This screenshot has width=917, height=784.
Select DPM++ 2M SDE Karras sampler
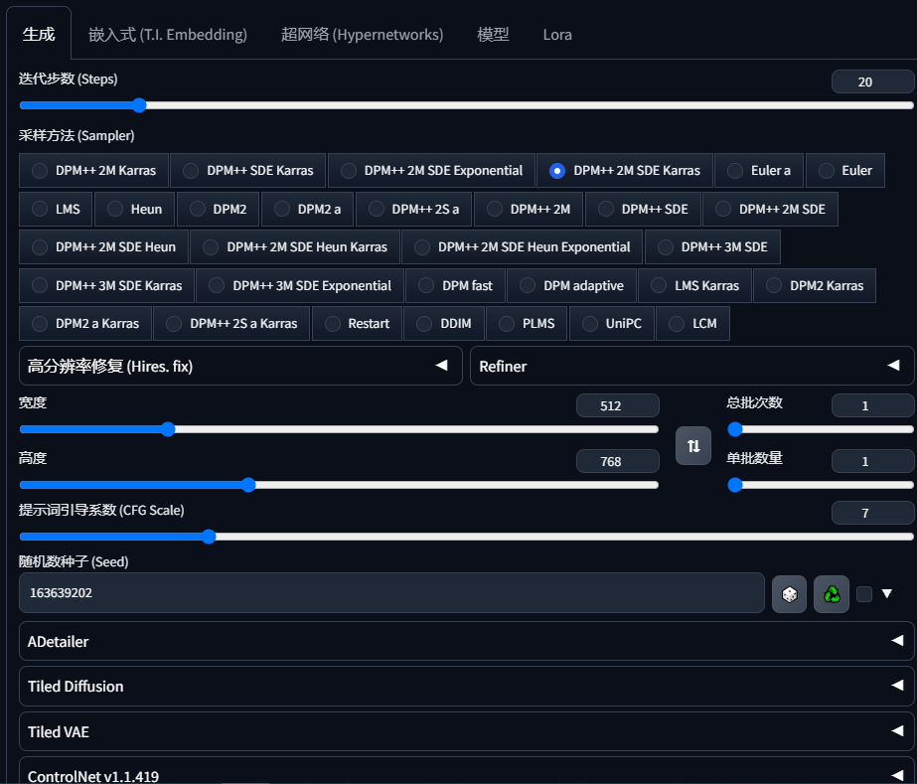pos(625,170)
